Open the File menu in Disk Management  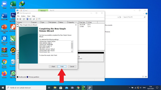18,16
